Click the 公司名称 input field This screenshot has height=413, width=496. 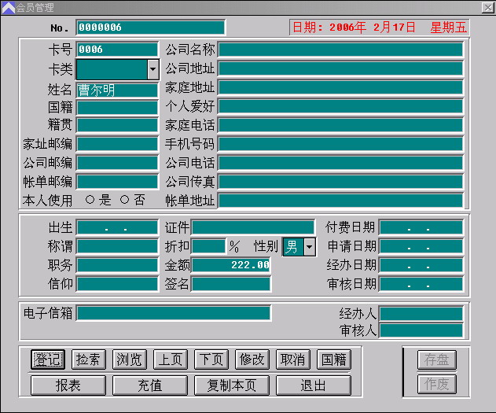coord(340,50)
